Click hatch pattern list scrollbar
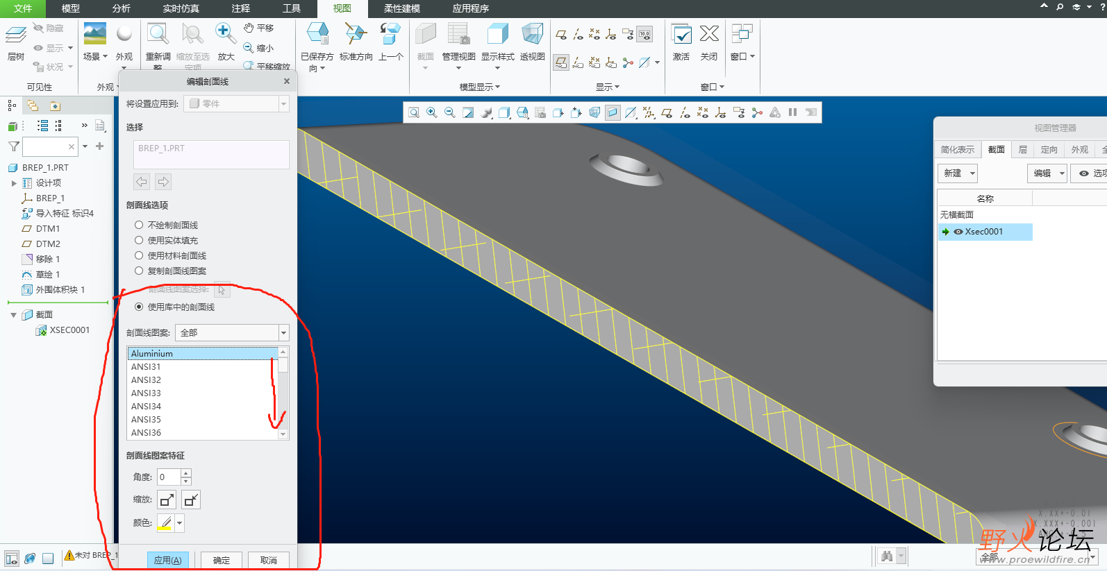The image size is (1107, 571). tap(283, 393)
